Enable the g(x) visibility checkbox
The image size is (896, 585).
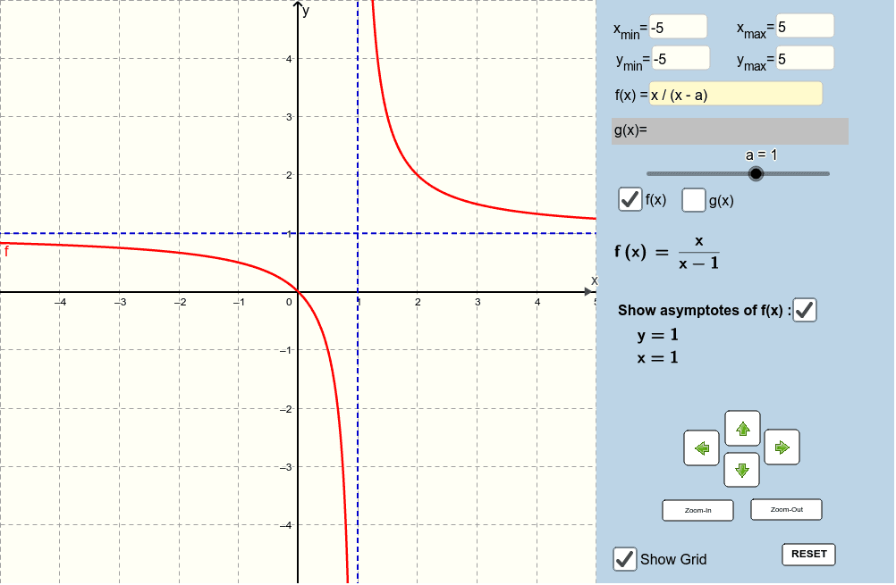[694, 200]
